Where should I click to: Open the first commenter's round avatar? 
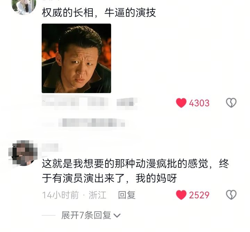coord(24,6)
